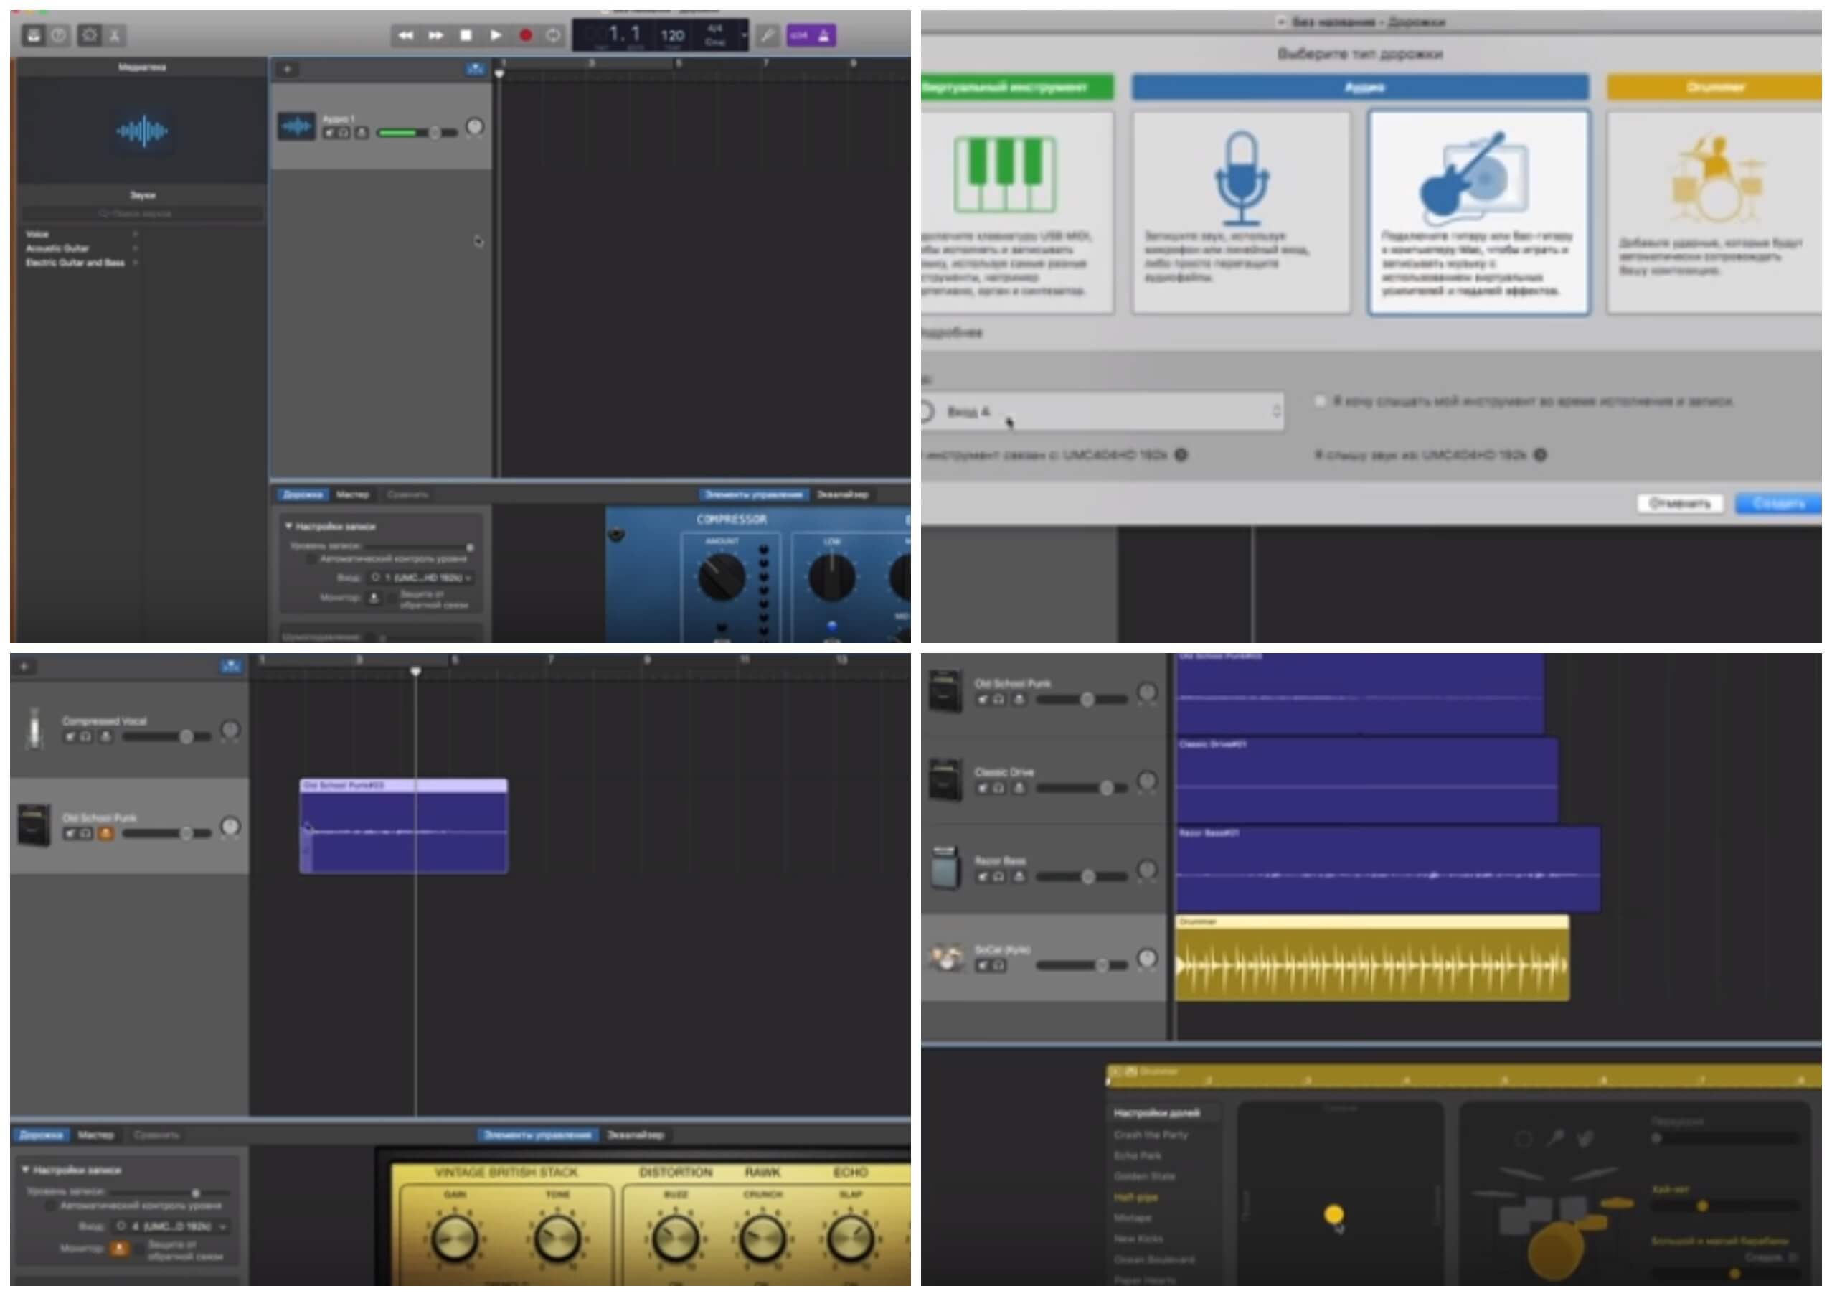Viewport: 1832px width, 1296px height.
Task: Toggle the purple metronome icon
Action: pos(824,35)
